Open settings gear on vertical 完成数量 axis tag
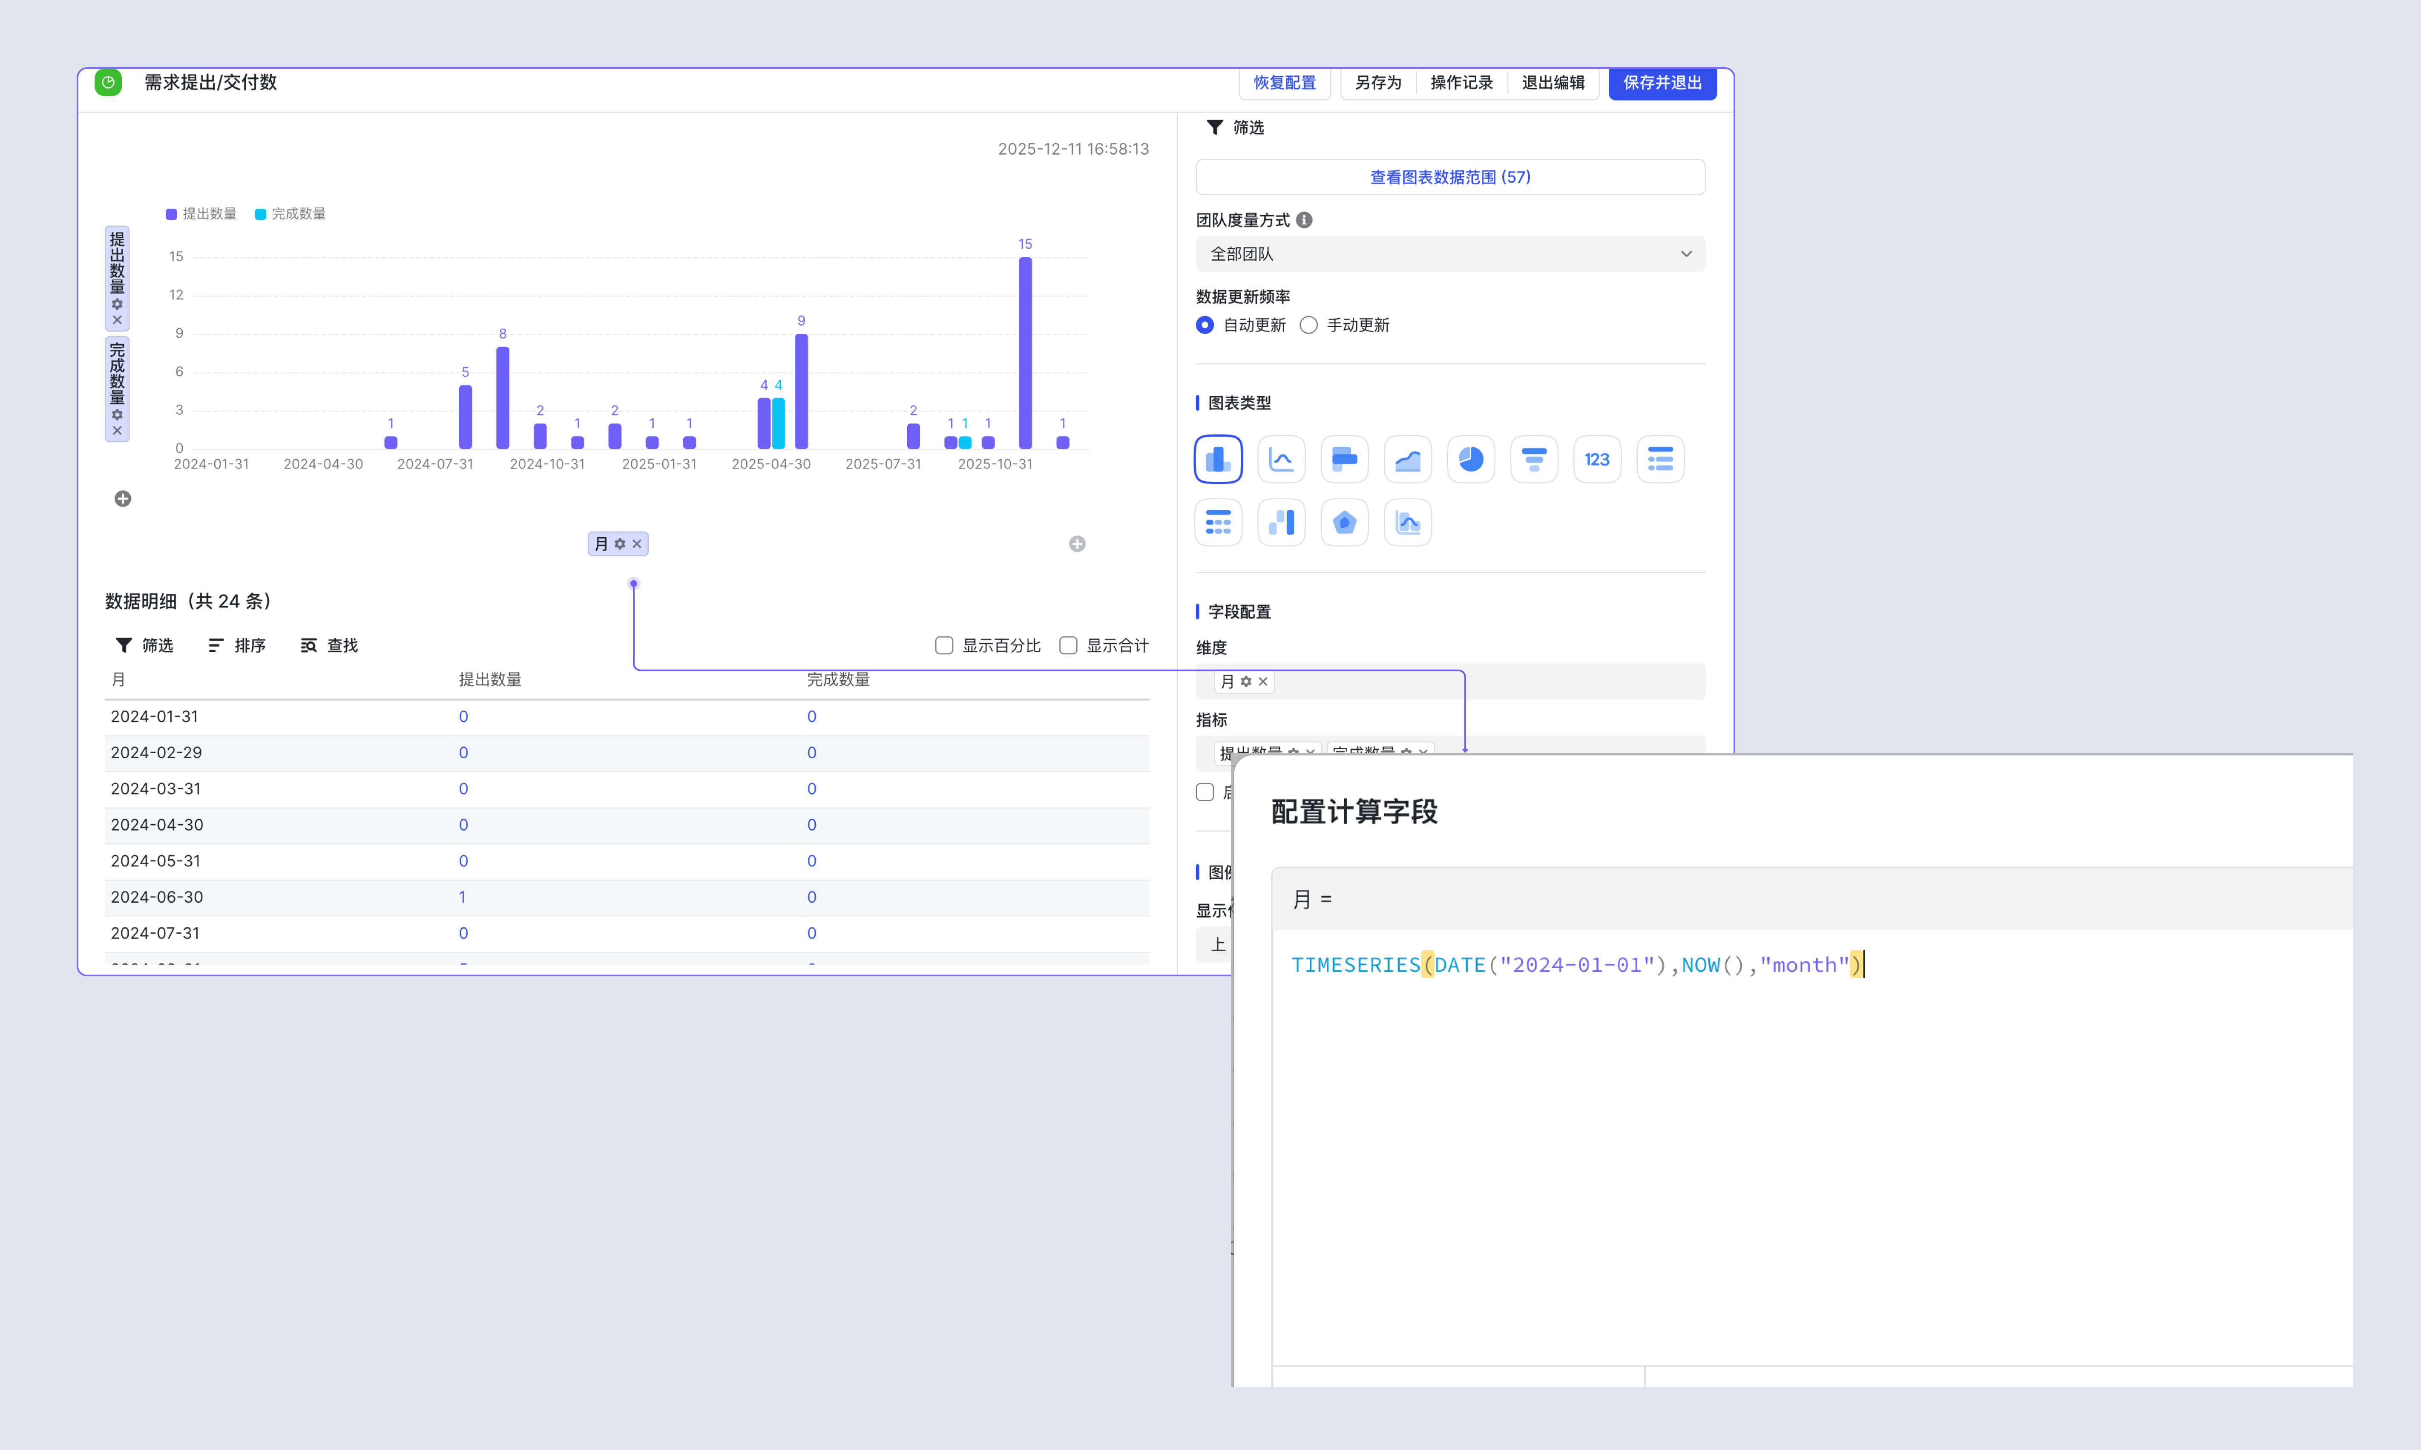This screenshot has height=1450, width=2421. point(117,415)
